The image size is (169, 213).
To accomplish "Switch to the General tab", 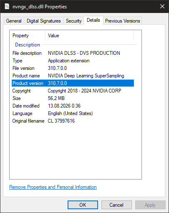I will (x=14, y=21).
